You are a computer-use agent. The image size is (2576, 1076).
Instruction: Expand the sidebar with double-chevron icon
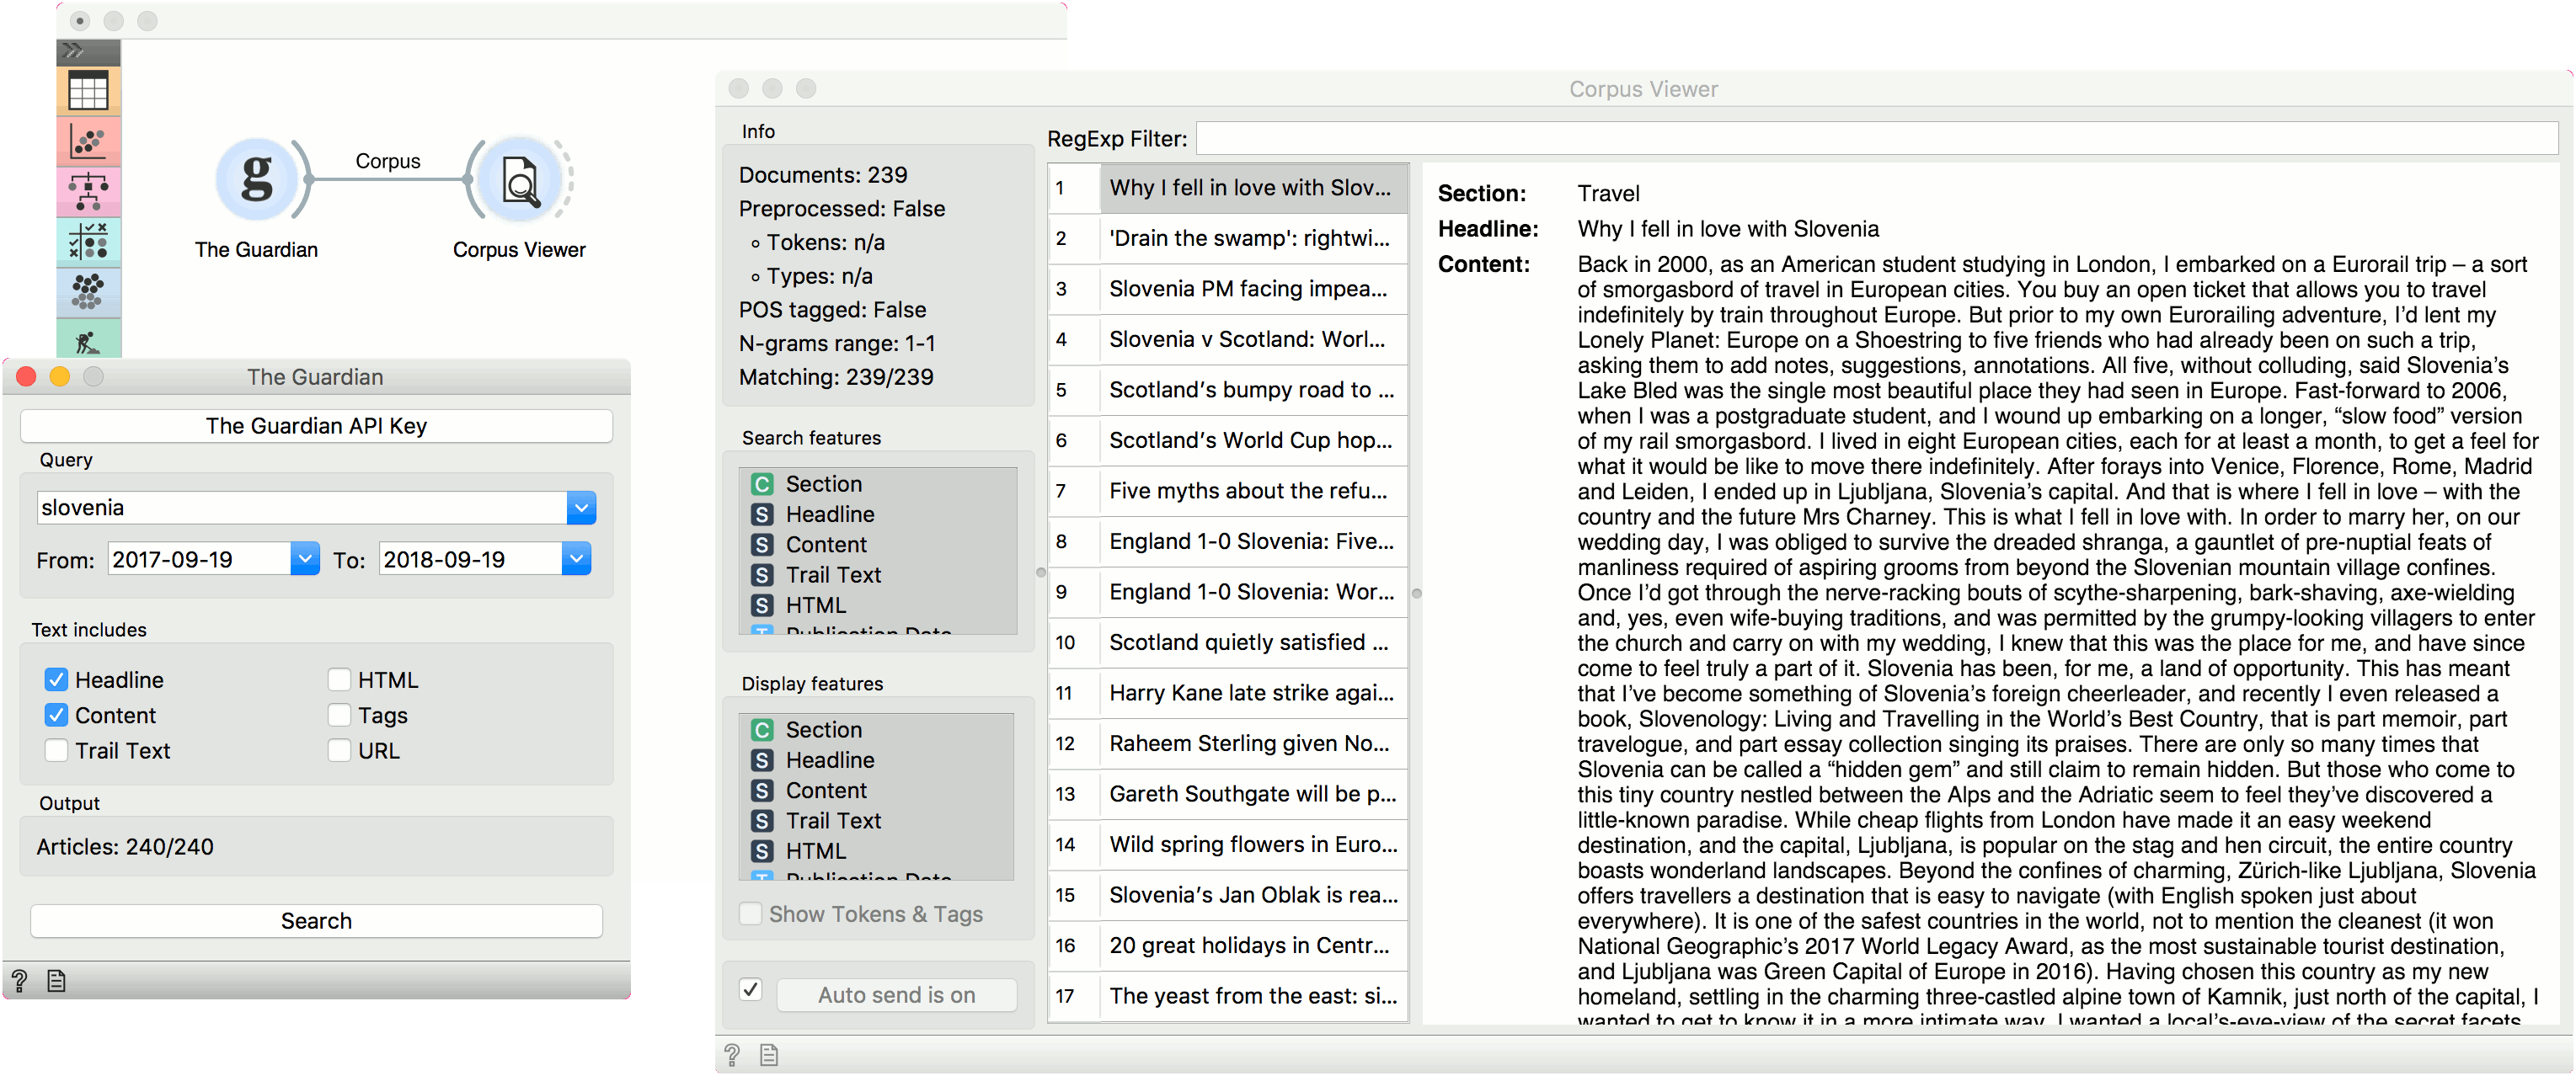[x=74, y=51]
